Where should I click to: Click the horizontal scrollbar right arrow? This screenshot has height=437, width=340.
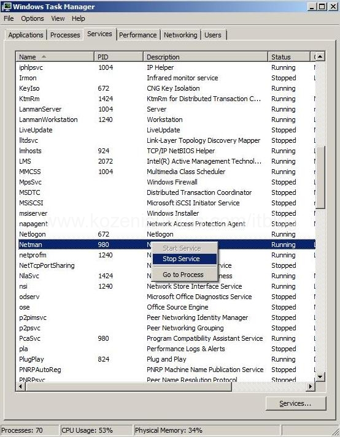pos(311,387)
